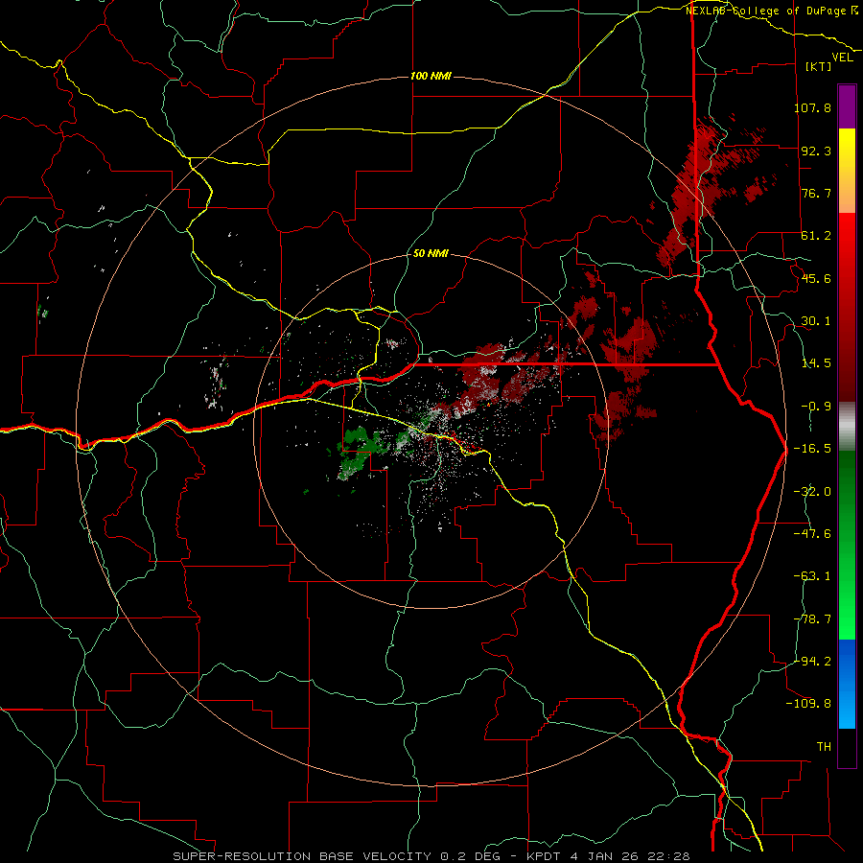This screenshot has height=863, width=863.
Task: Click the yellow-orange segment of velocity color bar
Action: pos(847,171)
